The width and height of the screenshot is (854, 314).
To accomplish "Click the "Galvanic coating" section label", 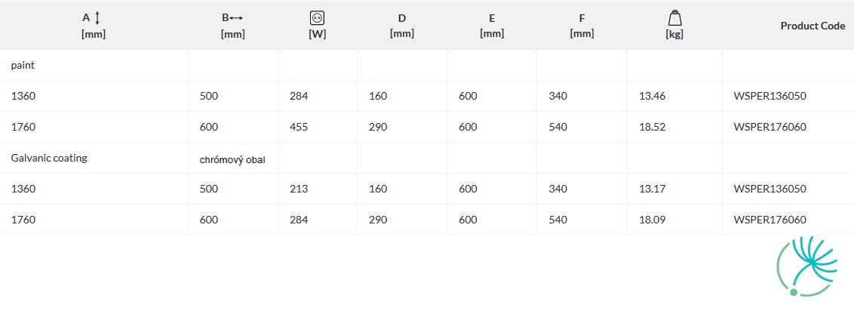I will [x=49, y=158].
